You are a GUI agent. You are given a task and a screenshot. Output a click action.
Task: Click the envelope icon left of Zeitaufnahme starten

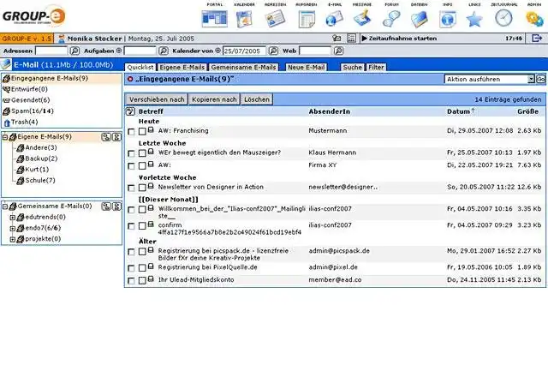click(337, 38)
